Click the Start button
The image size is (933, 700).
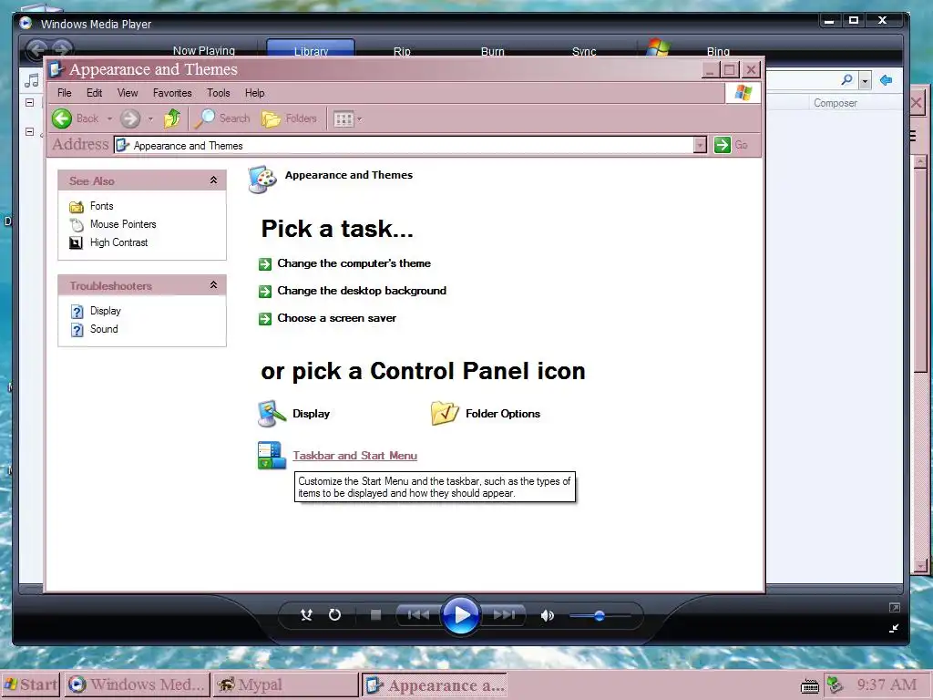click(x=31, y=685)
